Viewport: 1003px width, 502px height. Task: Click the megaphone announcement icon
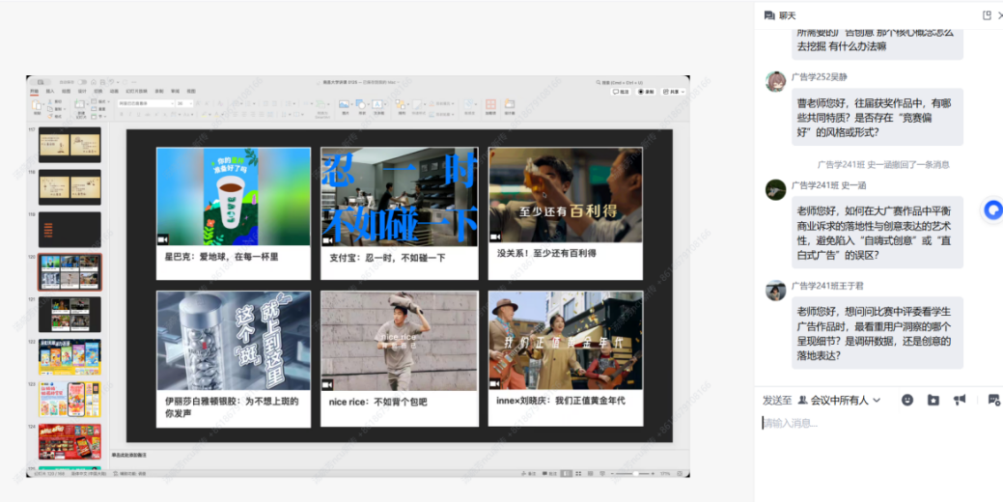click(960, 400)
